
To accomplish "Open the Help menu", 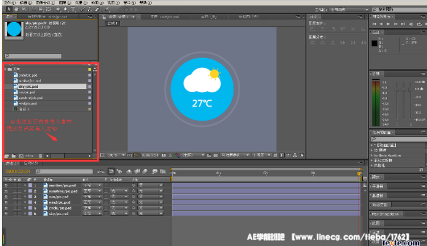I will (145, 2).
